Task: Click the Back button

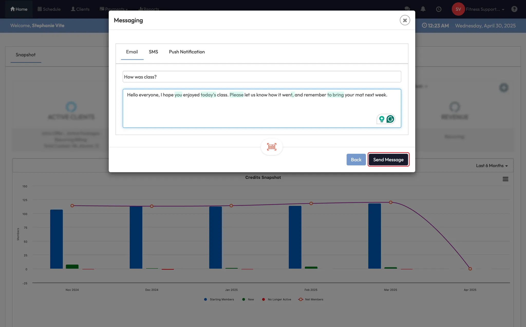Action: [356, 160]
